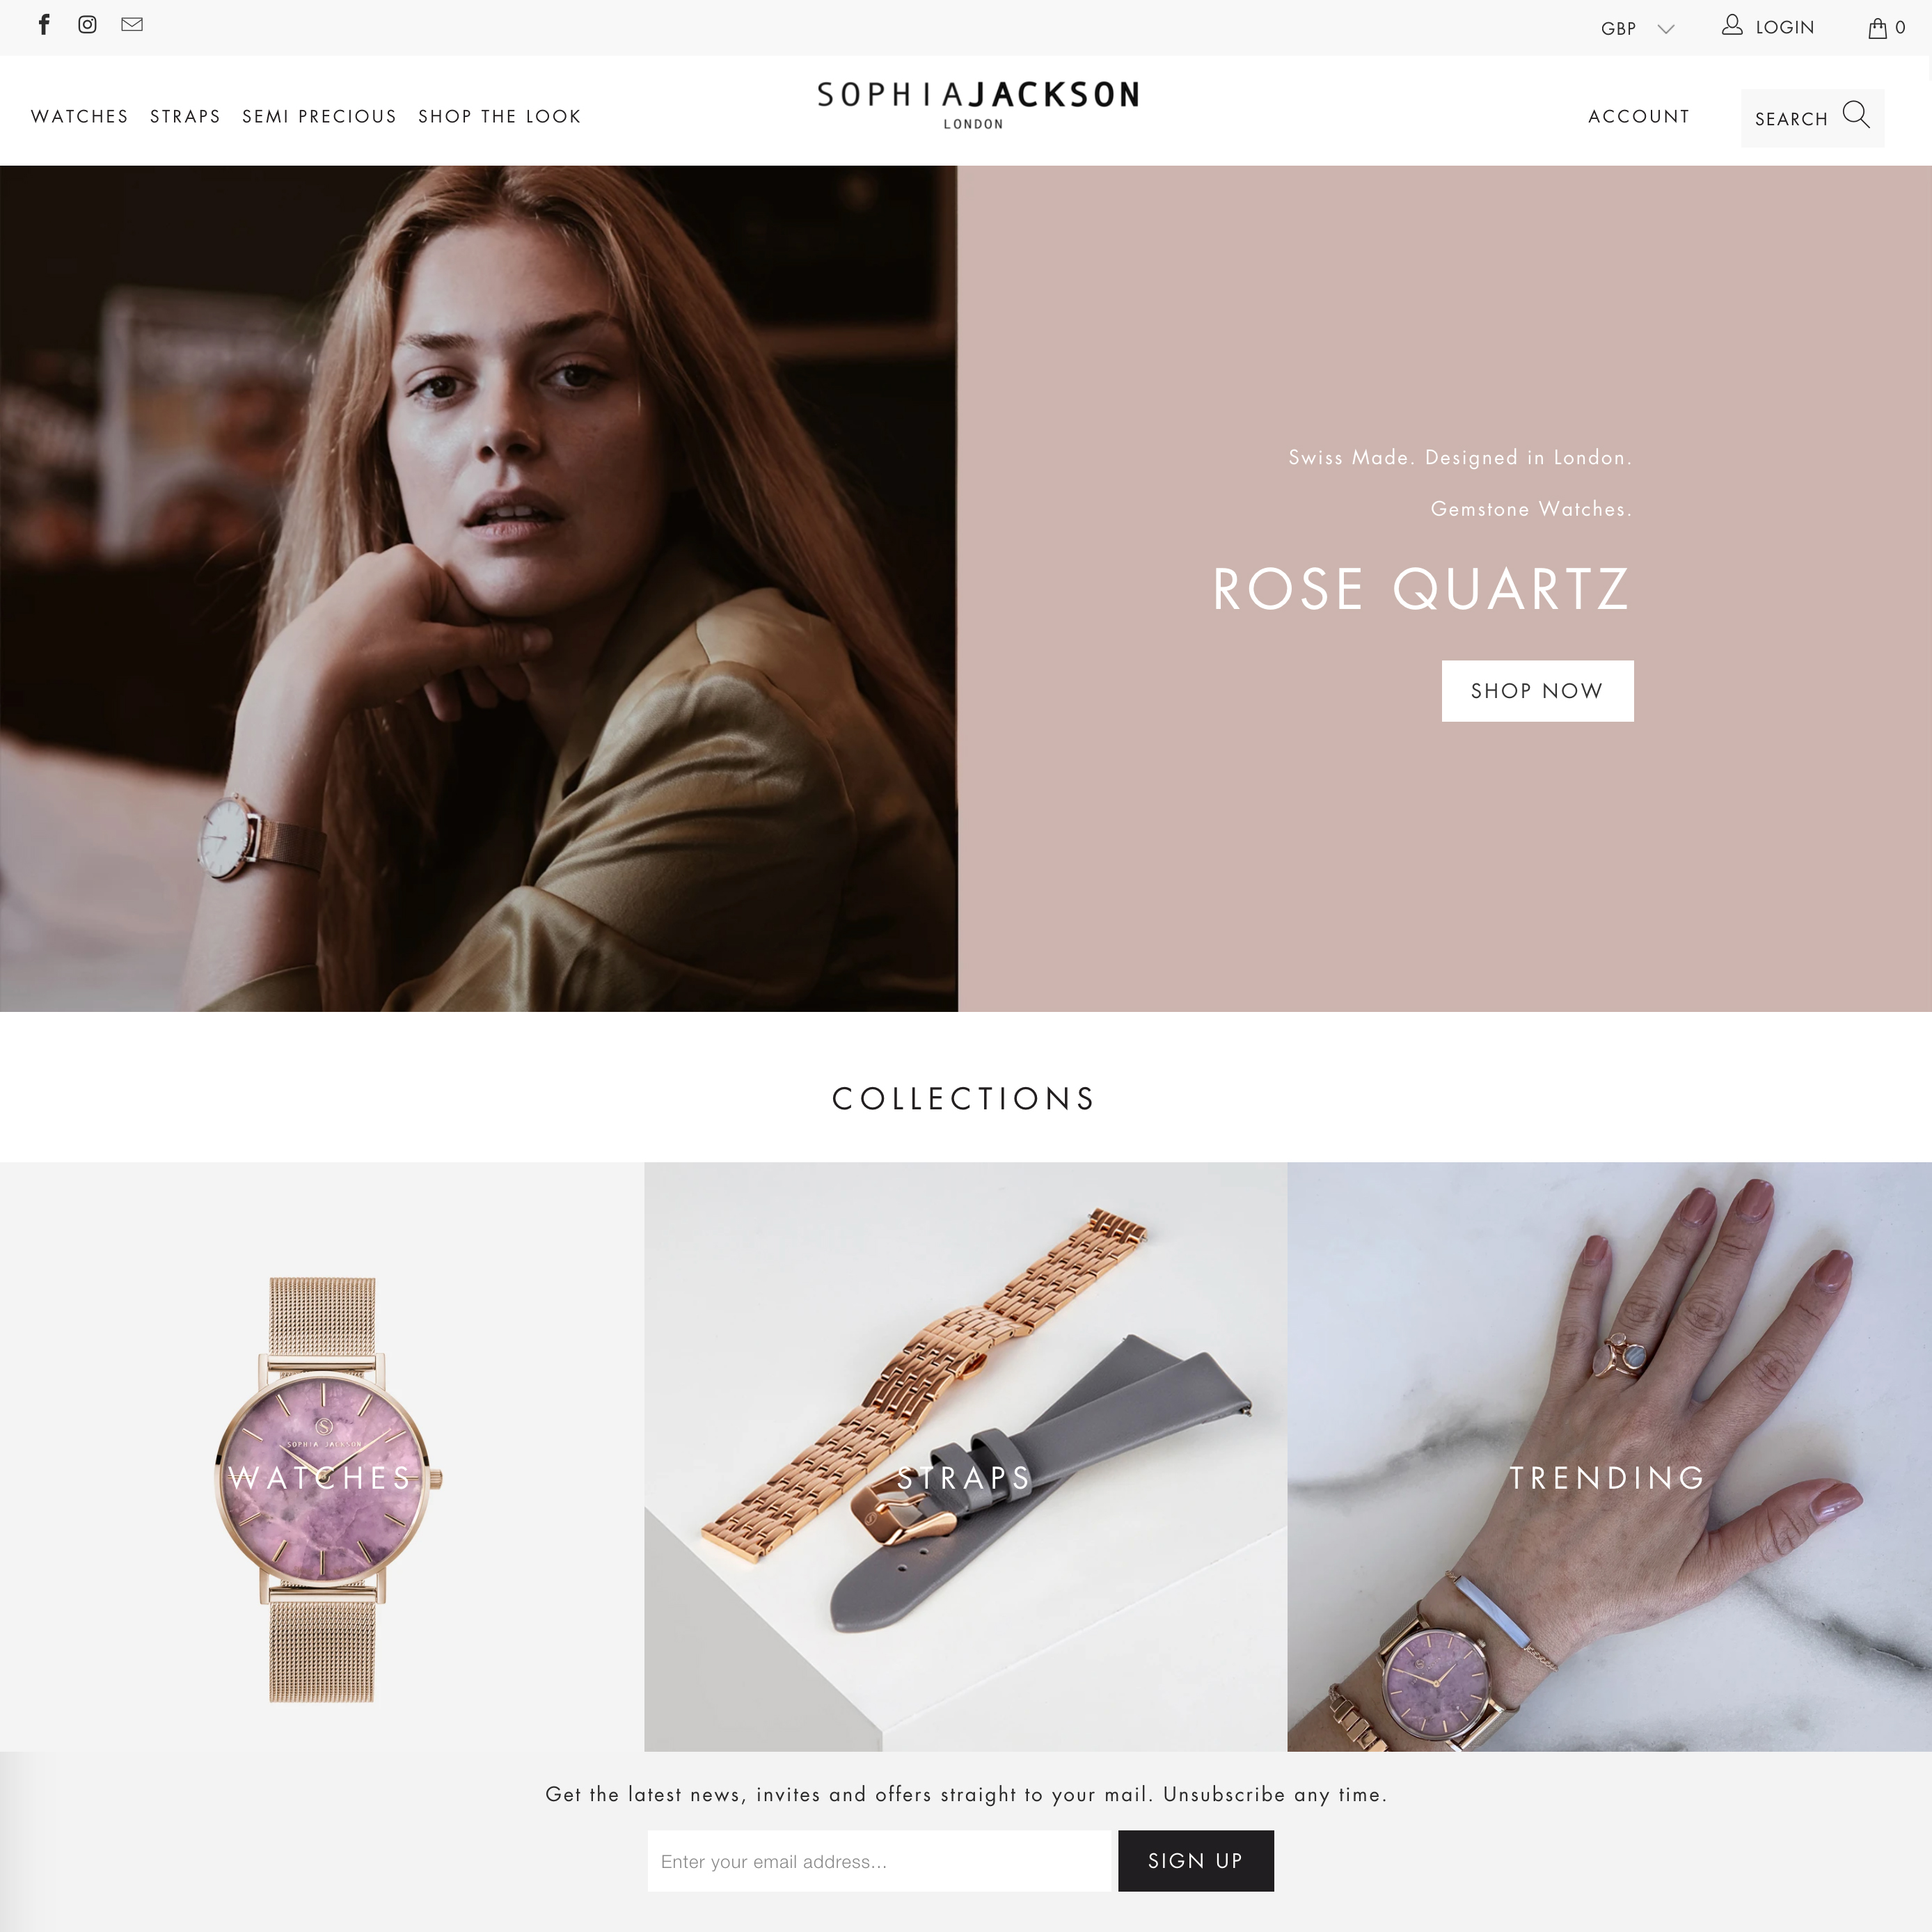Click the SHOP NOW button
This screenshot has width=1932, height=1932.
(1536, 690)
